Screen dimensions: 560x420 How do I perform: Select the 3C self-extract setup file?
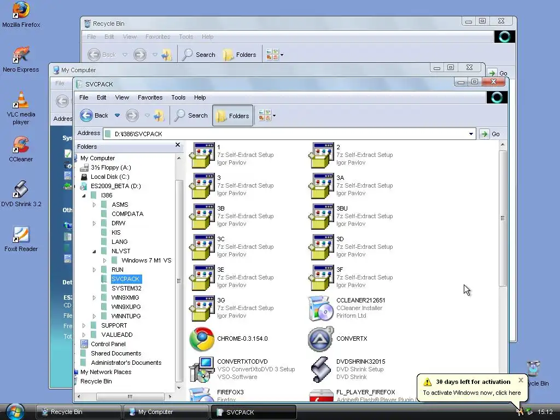(232, 247)
